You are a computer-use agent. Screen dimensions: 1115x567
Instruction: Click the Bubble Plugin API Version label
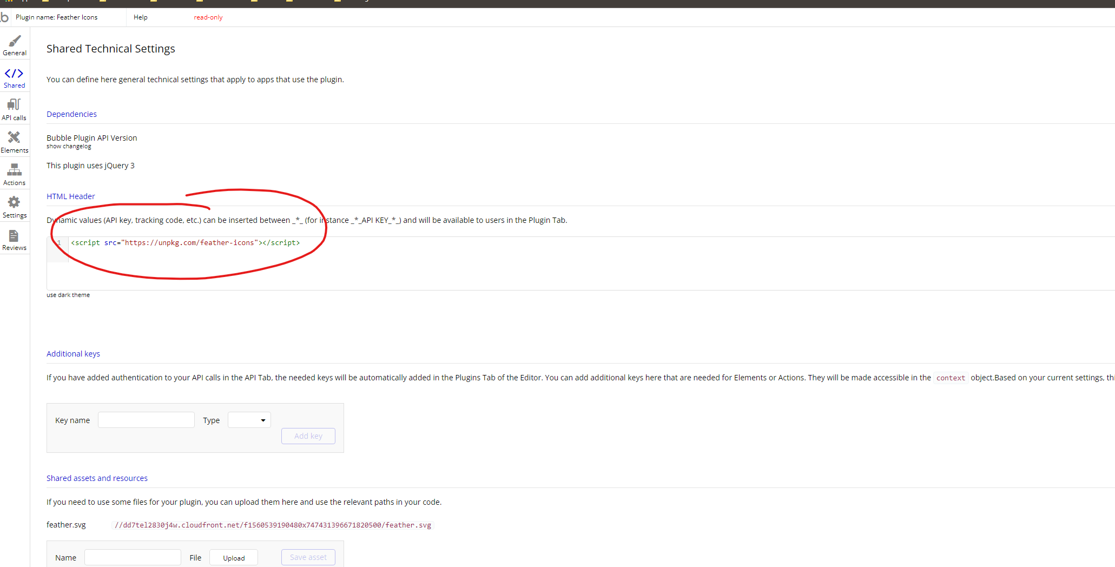click(x=92, y=138)
